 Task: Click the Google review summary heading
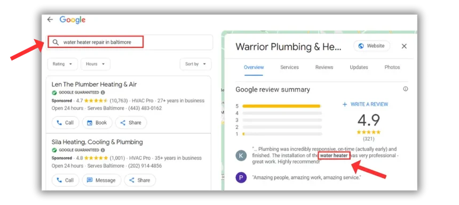tap(273, 90)
